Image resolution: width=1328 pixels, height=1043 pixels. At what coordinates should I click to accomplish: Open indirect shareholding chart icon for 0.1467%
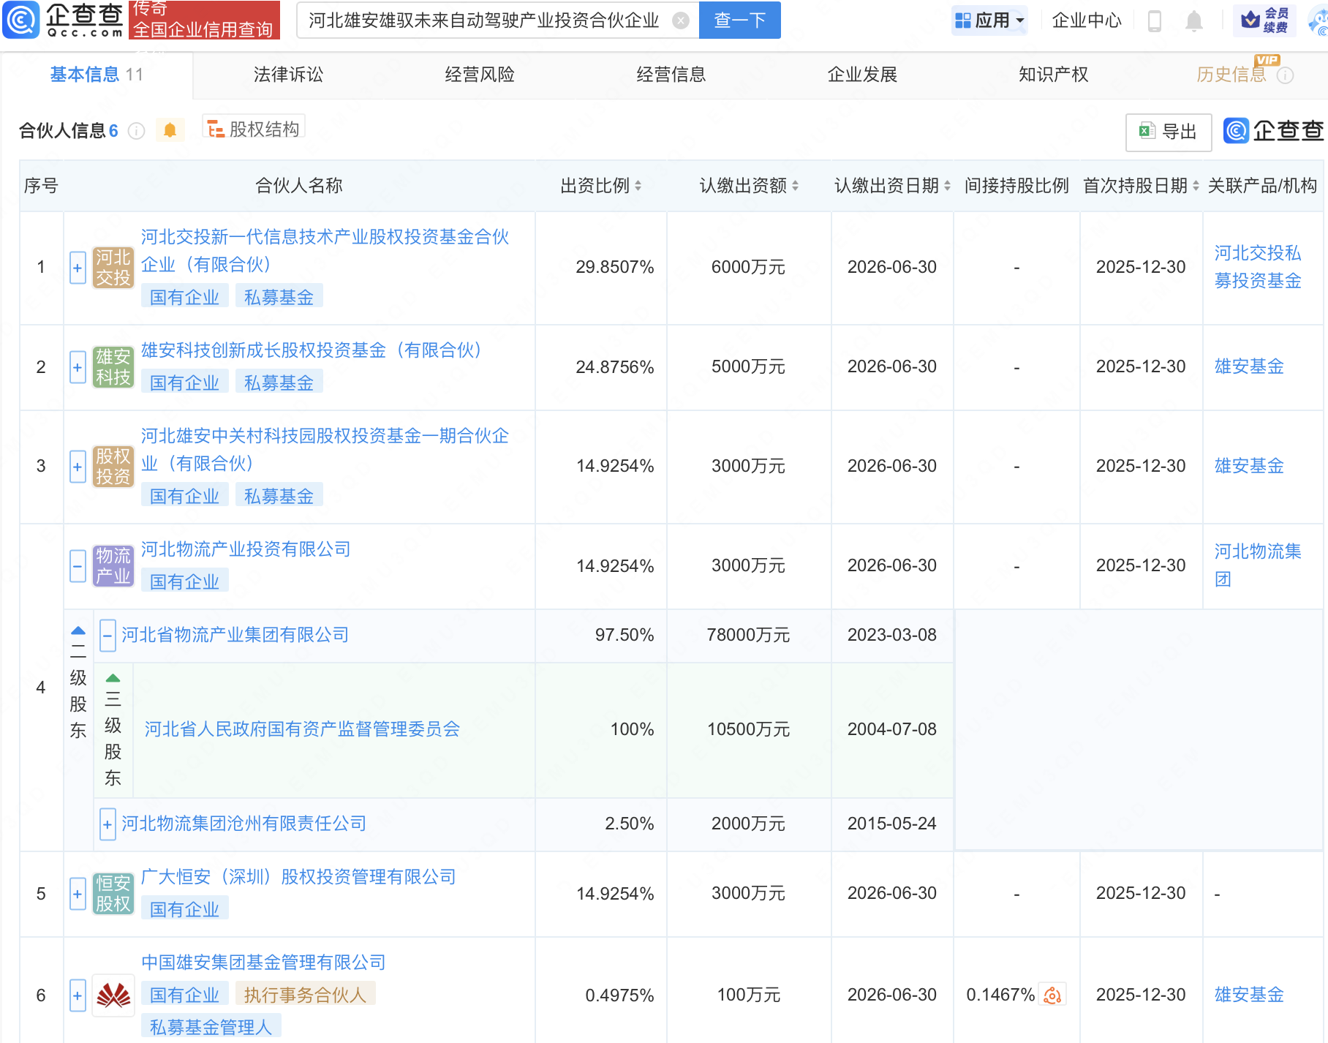(x=1052, y=995)
